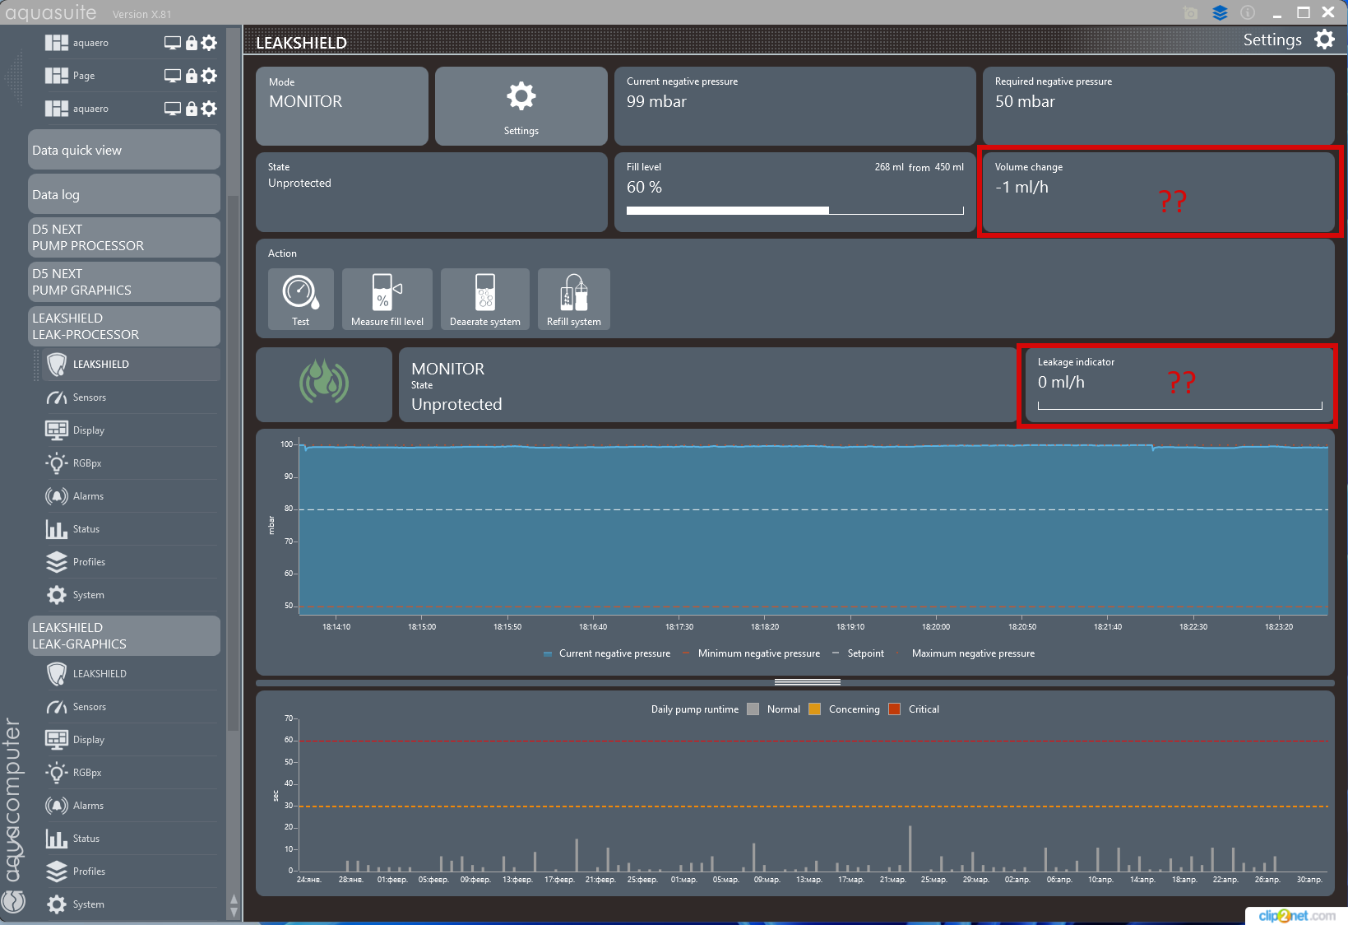Screen dimensions: 1348x925
Task: Expand the Data log section
Action: 123,195
